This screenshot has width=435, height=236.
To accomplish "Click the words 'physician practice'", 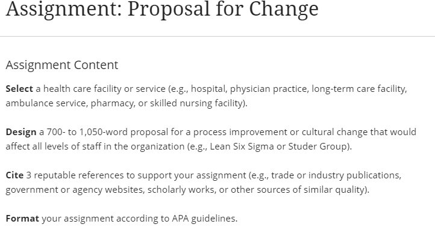I will [x=269, y=89].
